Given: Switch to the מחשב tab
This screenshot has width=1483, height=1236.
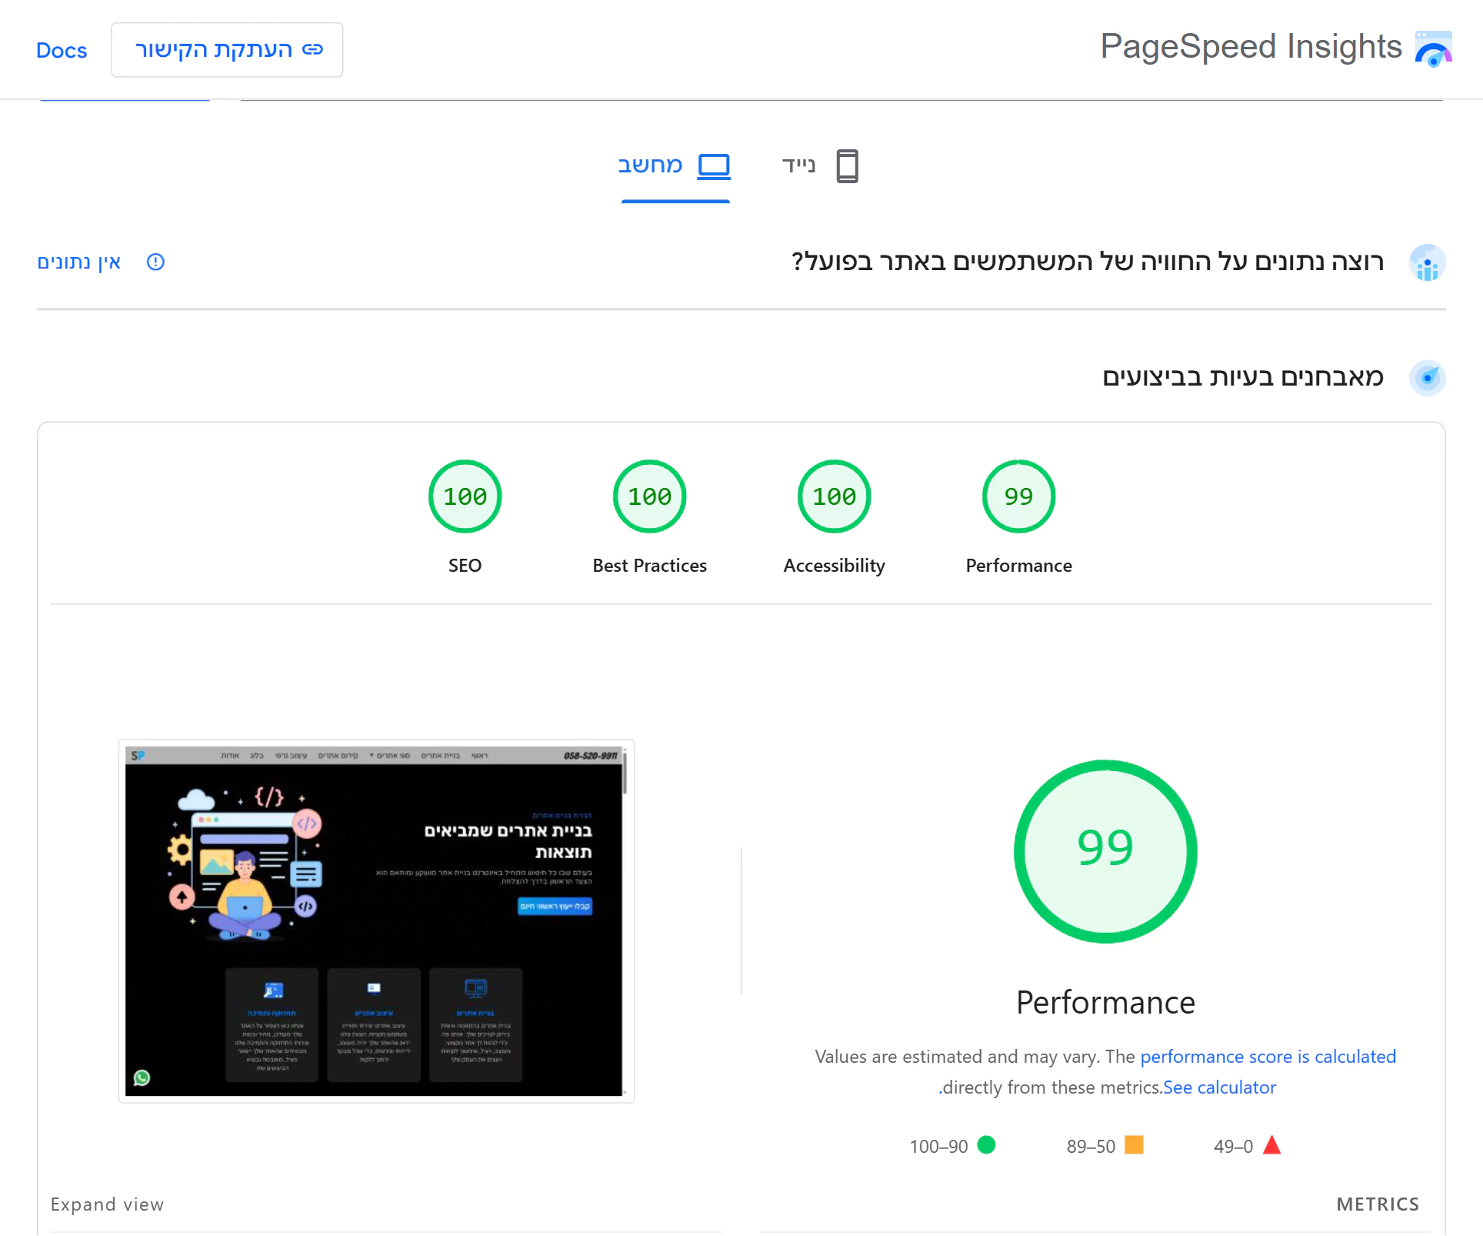Looking at the screenshot, I should click(675, 165).
